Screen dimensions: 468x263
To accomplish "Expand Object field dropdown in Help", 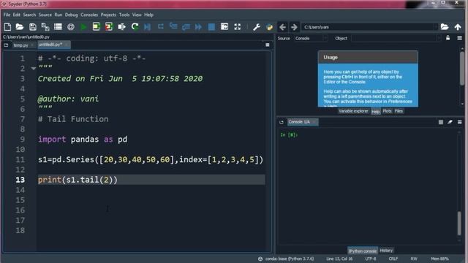I will pos(438,38).
